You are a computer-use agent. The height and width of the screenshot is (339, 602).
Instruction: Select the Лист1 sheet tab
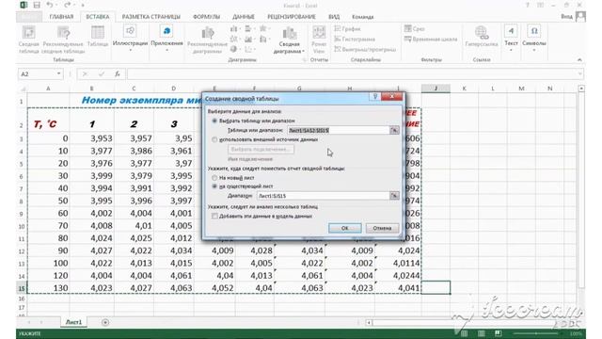coord(73,322)
